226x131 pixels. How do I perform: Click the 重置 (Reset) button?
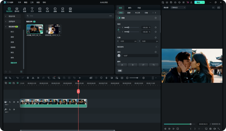pos(120,71)
